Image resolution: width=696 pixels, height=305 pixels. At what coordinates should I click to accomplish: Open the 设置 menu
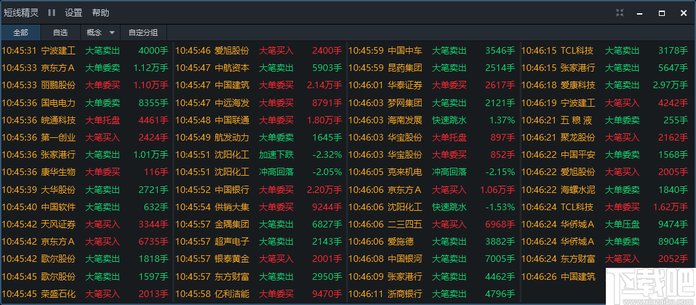(x=74, y=13)
